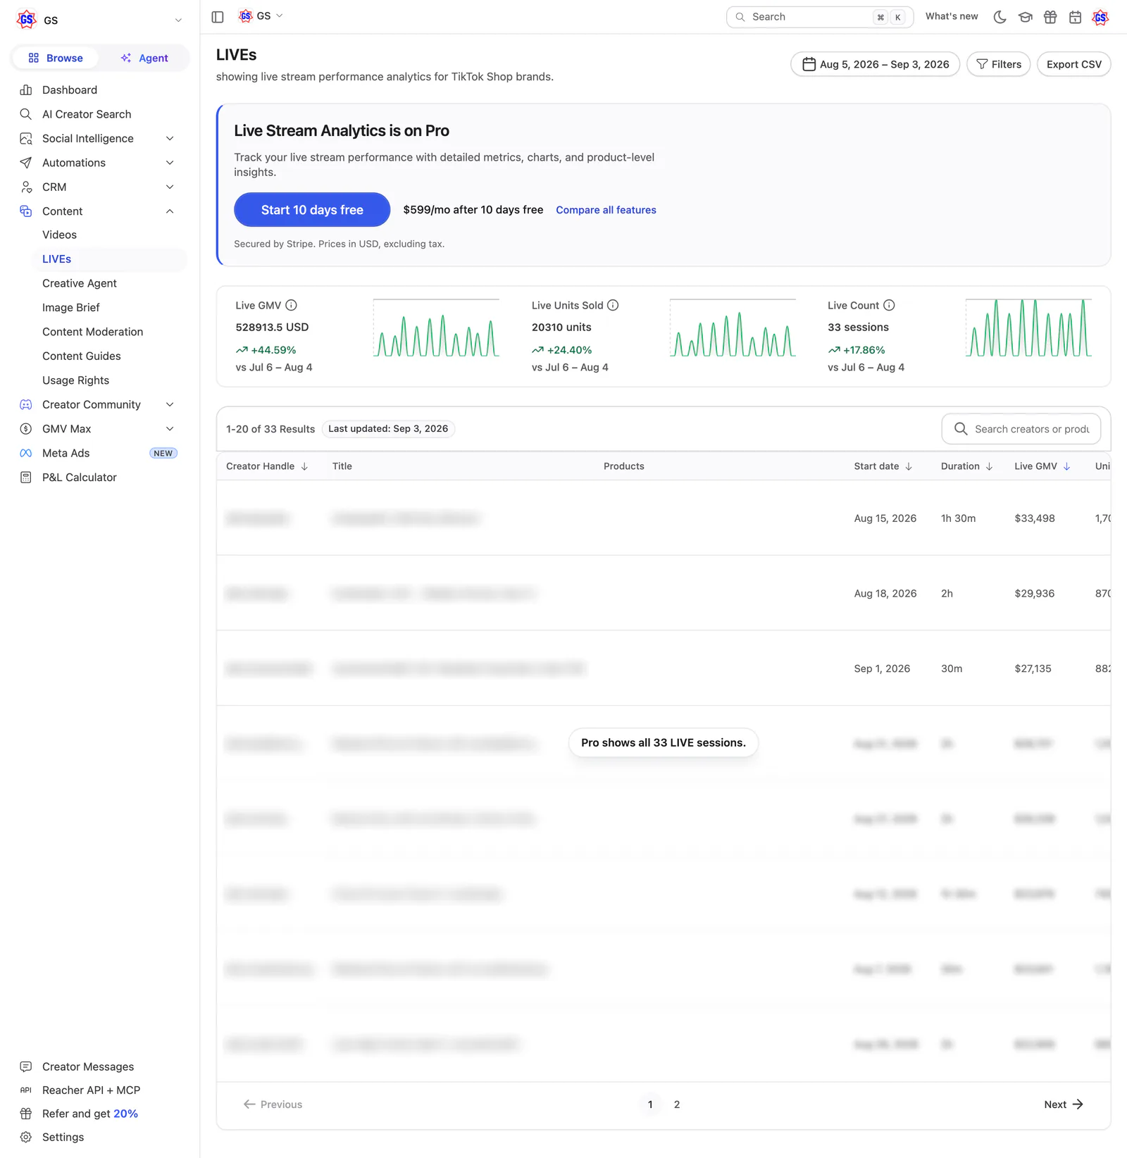Open Compare all features link
Image resolution: width=1127 pixels, height=1158 pixels.
click(606, 210)
